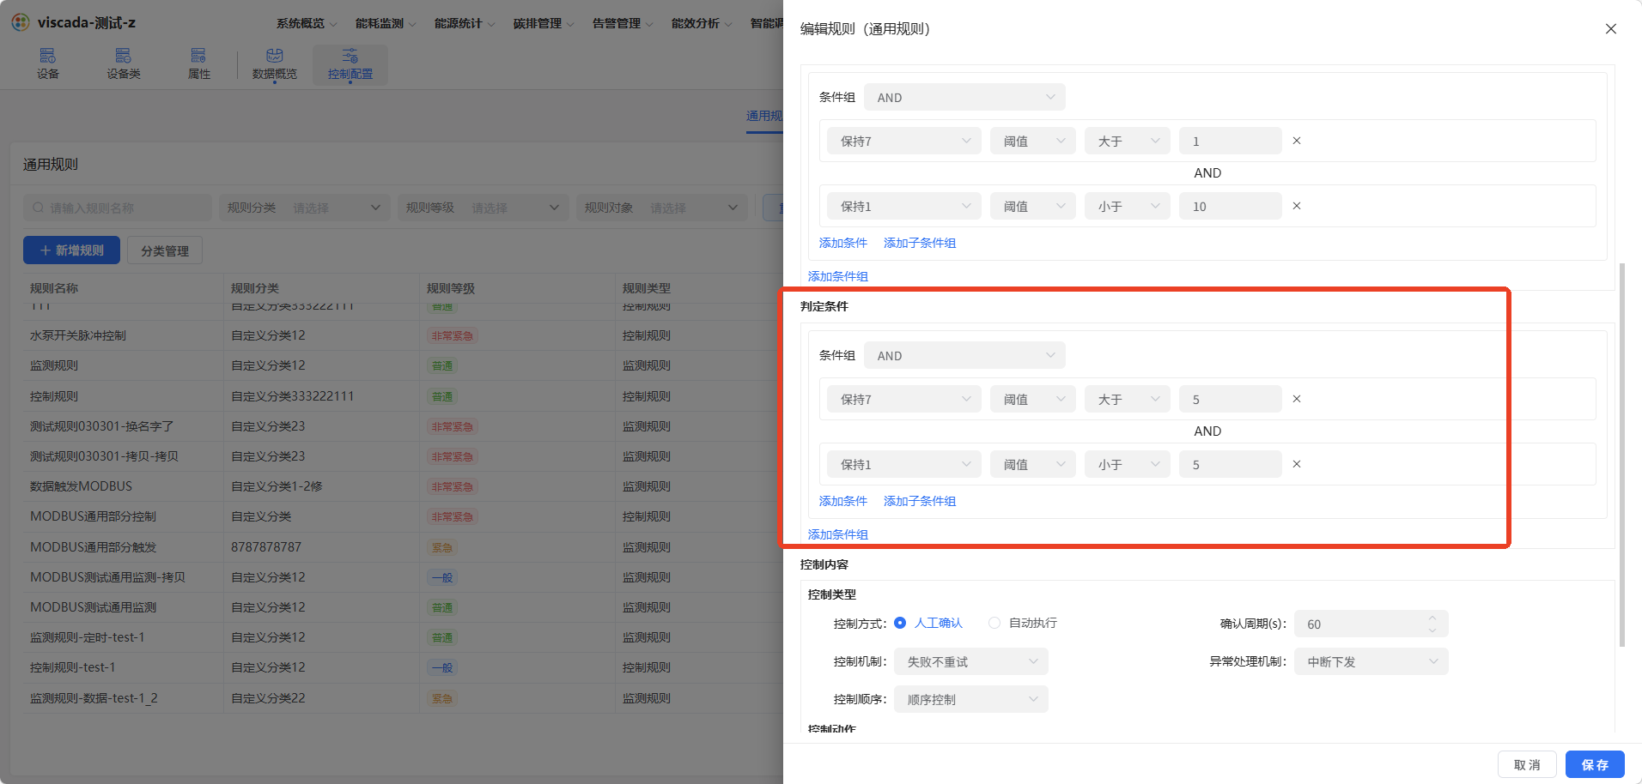Select the 监测规则-定时-test-1 row

tap(404, 637)
